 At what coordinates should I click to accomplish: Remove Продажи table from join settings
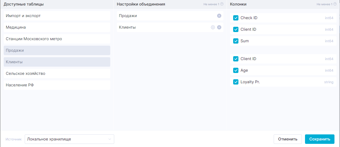coord(219,16)
